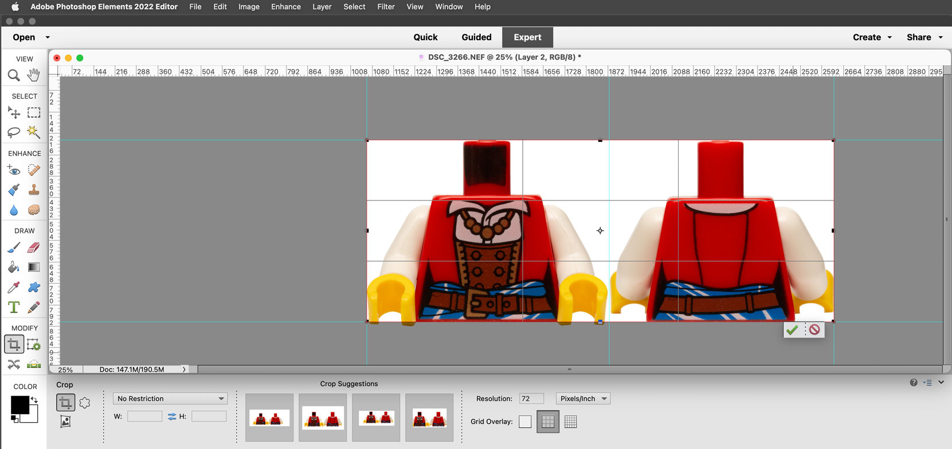Collapse the Tool Options panel chevron

(941, 383)
